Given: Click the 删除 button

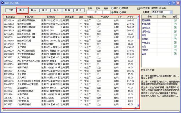Looking at the screenshot, I should pos(68,10).
